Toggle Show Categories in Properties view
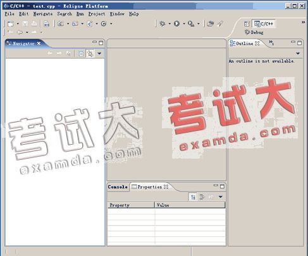The image size is (308, 256). (193, 197)
